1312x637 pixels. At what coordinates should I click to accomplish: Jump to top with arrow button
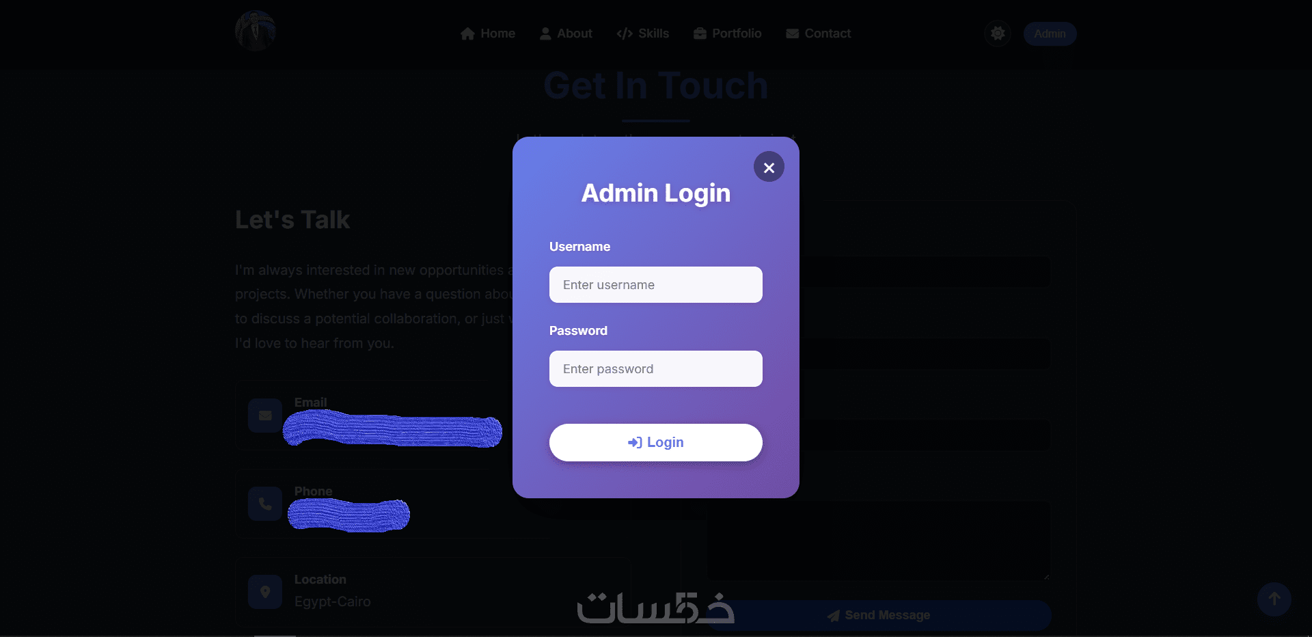1274,599
